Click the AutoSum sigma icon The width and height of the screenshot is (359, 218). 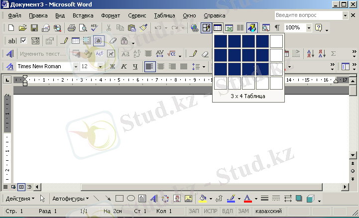click(334, 54)
